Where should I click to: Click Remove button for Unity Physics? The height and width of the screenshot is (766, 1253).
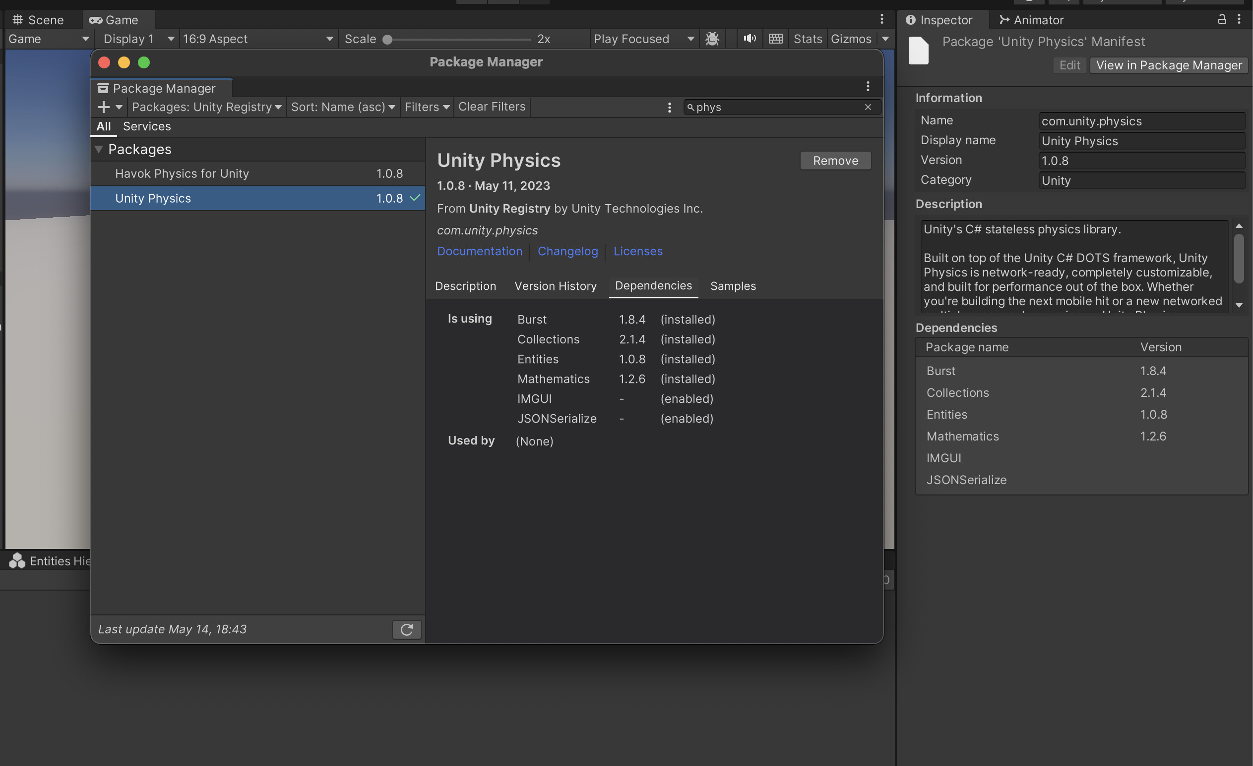click(835, 161)
